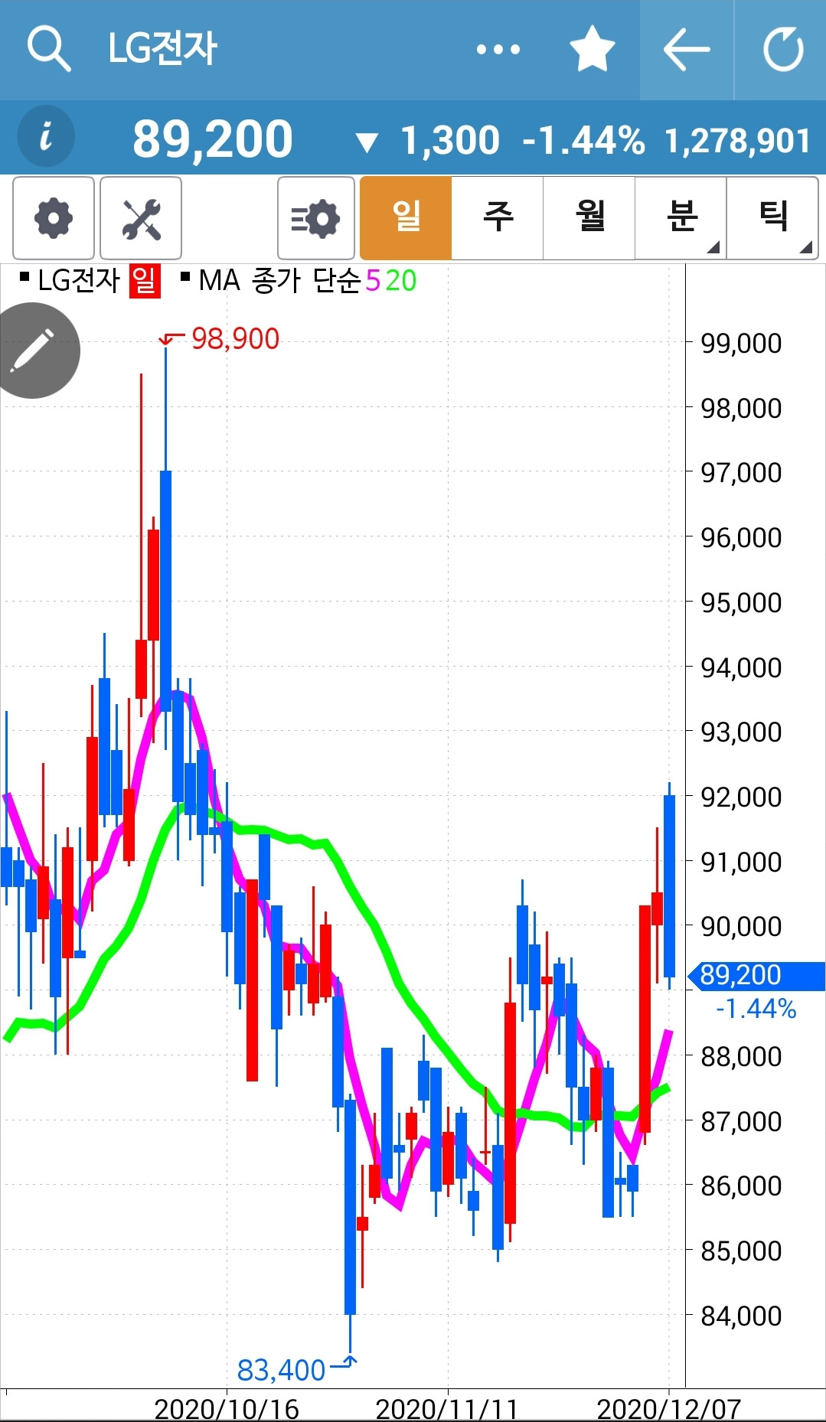Tap the 84,000 price axis label
826x1422 pixels.
(x=741, y=1316)
